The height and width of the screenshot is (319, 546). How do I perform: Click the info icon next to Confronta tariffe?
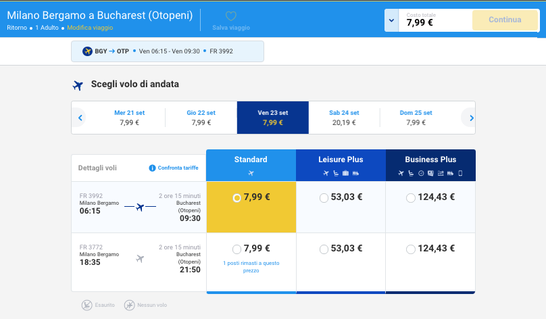(x=152, y=168)
